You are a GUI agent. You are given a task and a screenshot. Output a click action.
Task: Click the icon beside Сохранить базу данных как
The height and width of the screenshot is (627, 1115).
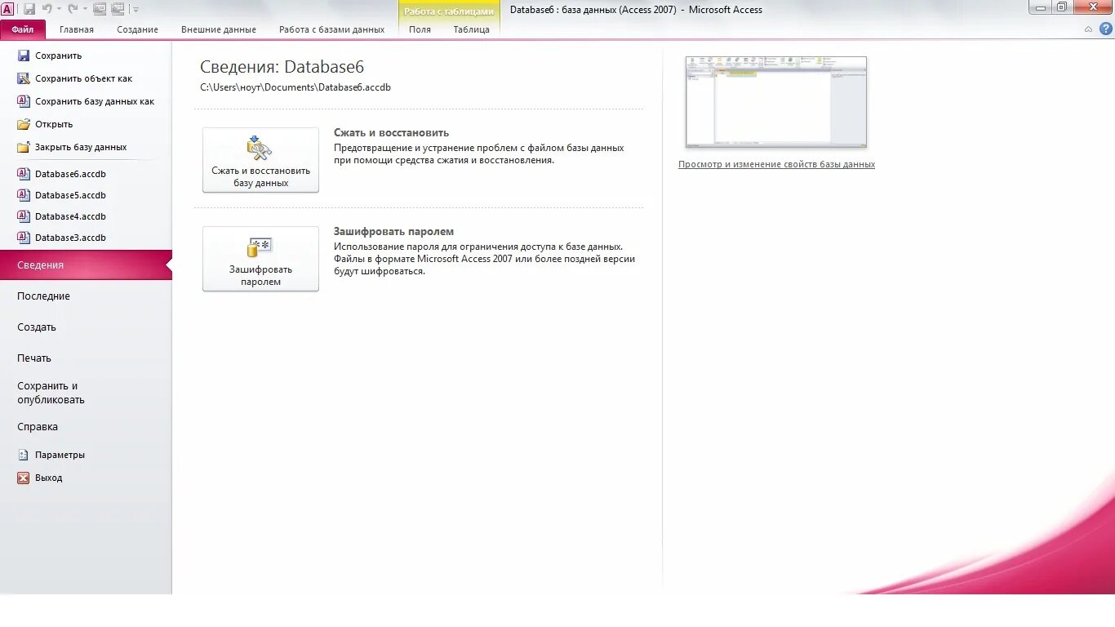click(24, 101)
